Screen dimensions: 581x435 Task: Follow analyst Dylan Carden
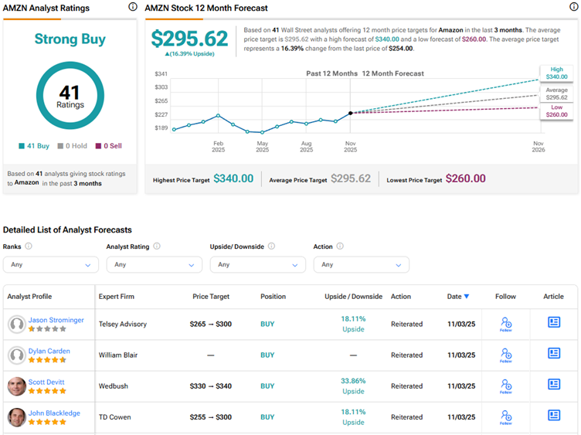[505, 355]
